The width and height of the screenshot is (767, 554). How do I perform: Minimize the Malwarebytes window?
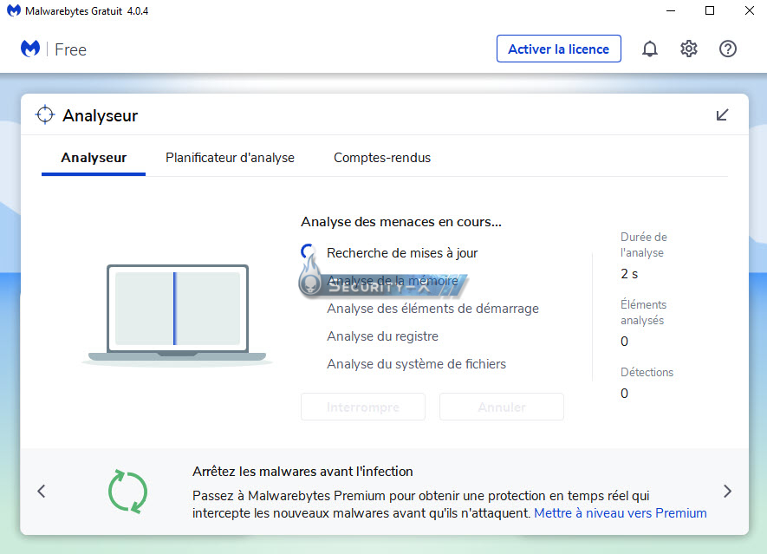[671, 10]
